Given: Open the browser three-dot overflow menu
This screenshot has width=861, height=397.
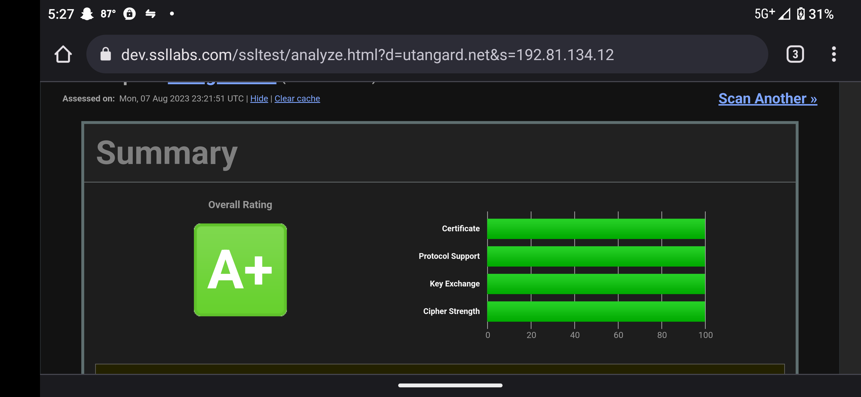Looking at the screenshot, I should [834, 54].
